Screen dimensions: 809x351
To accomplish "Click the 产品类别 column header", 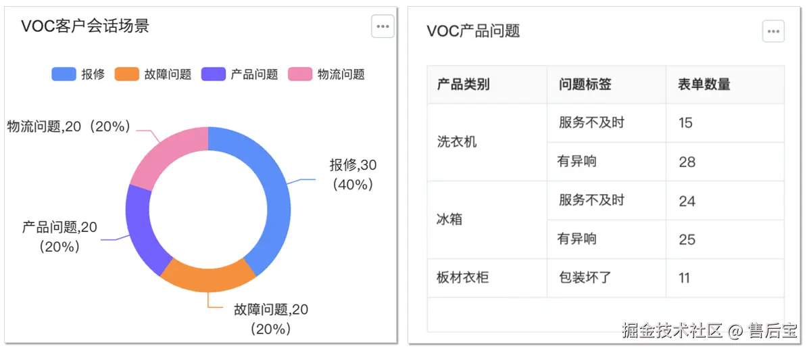I will 463,85.
